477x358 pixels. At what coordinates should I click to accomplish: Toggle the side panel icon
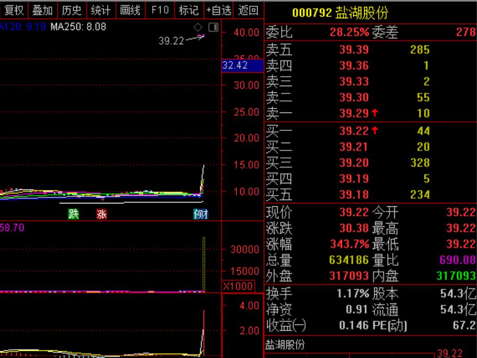(214, 27)
